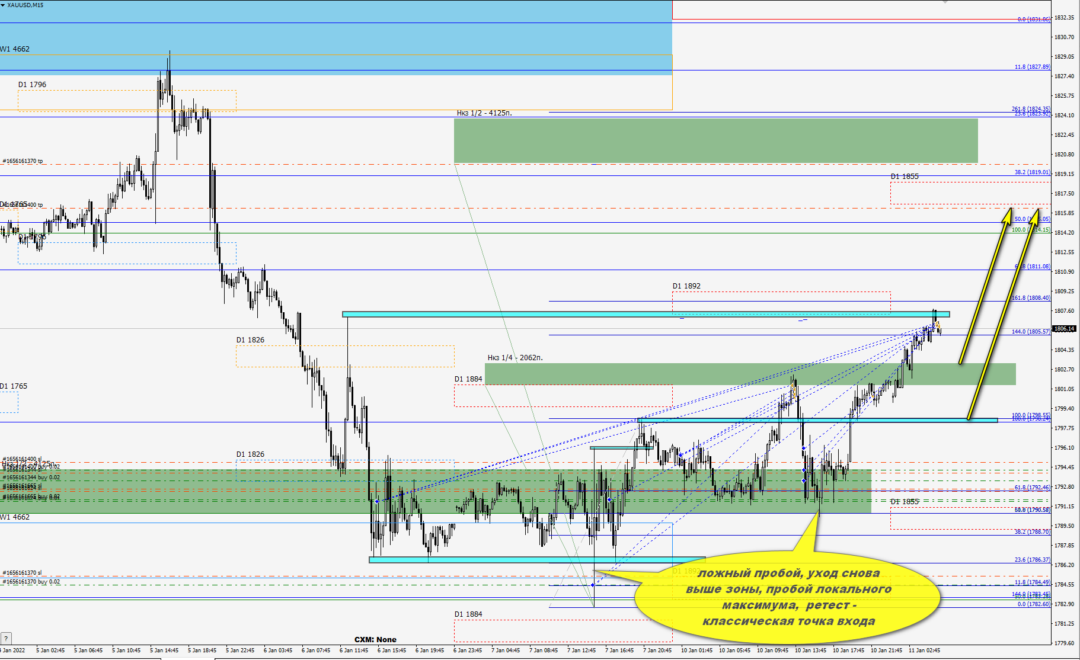
Task: Select D1 1884 label beside Нкз 1/4 zone
Action: tap(468, 379)
